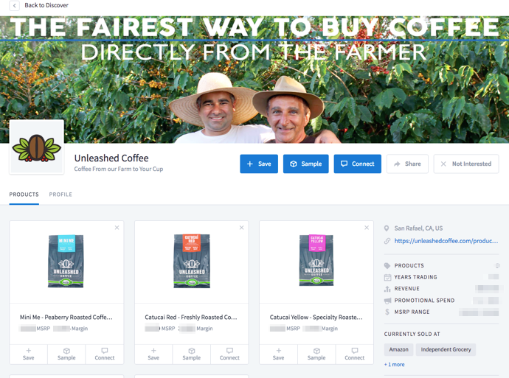Click the chain link icon beside the website URL
The image size is (509, 378).
click(x=387, y=241)
